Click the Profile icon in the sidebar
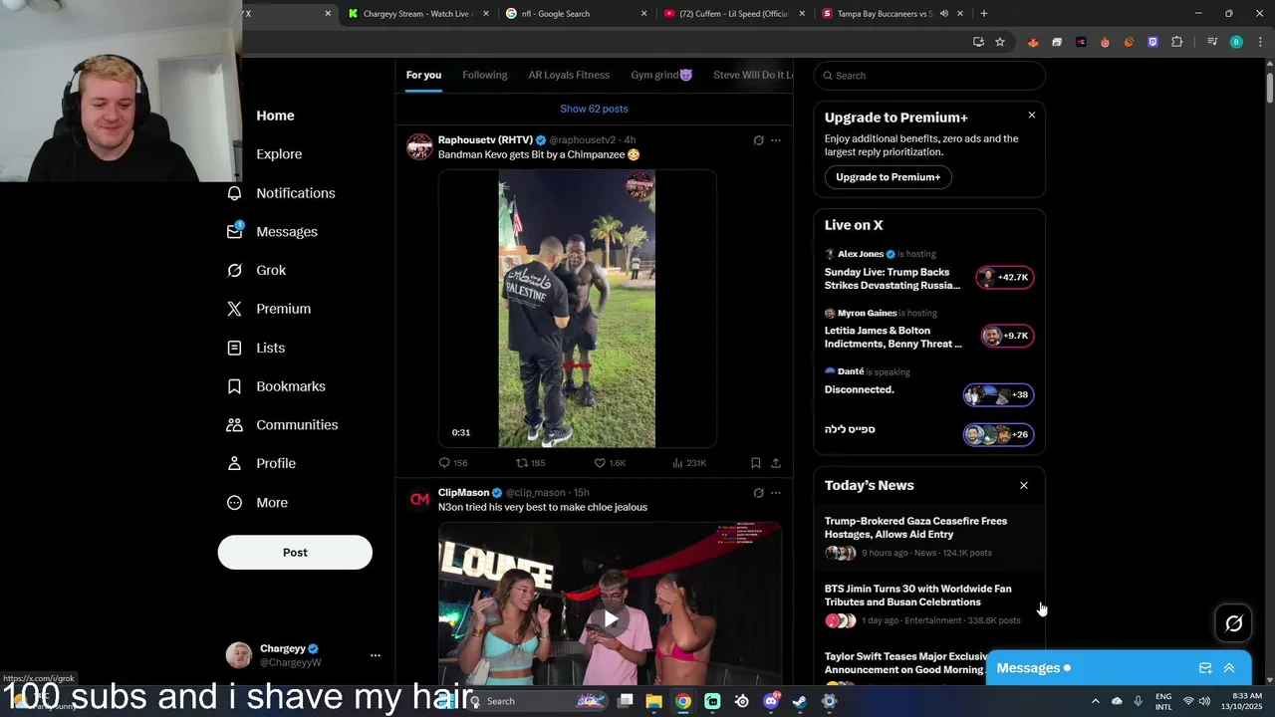This screenshot has height=717, width=1275. (x=234, y=464)
